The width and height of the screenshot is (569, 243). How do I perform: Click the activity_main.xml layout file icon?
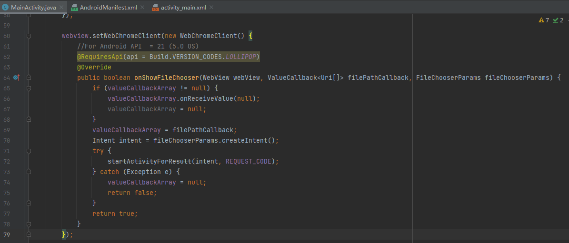tap(155, 8)
